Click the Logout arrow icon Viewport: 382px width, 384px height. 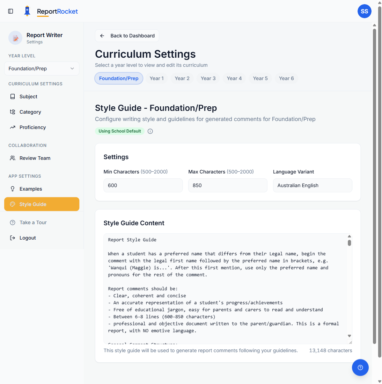click(13, 238)
